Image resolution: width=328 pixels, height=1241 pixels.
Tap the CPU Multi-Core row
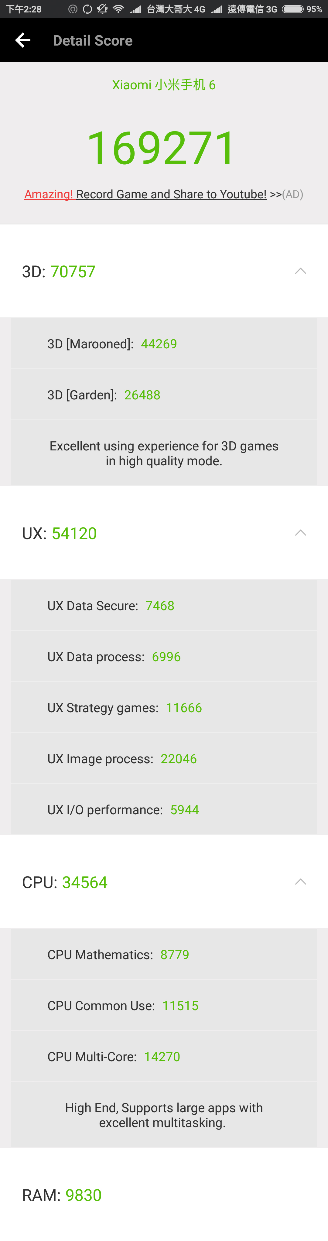(164, 1056)
